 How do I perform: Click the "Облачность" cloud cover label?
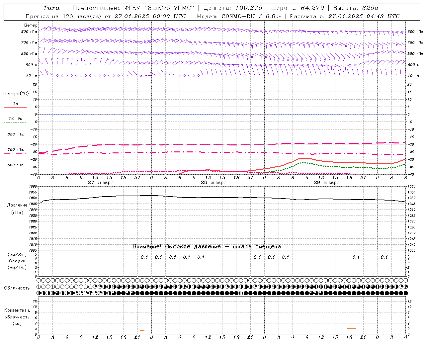(17, 288)
